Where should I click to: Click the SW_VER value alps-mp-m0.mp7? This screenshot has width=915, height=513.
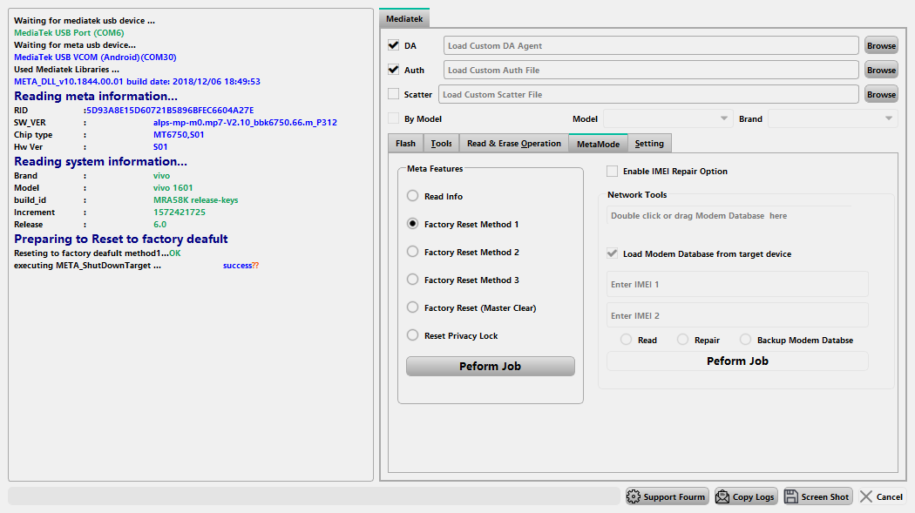[x=245, y=123]
